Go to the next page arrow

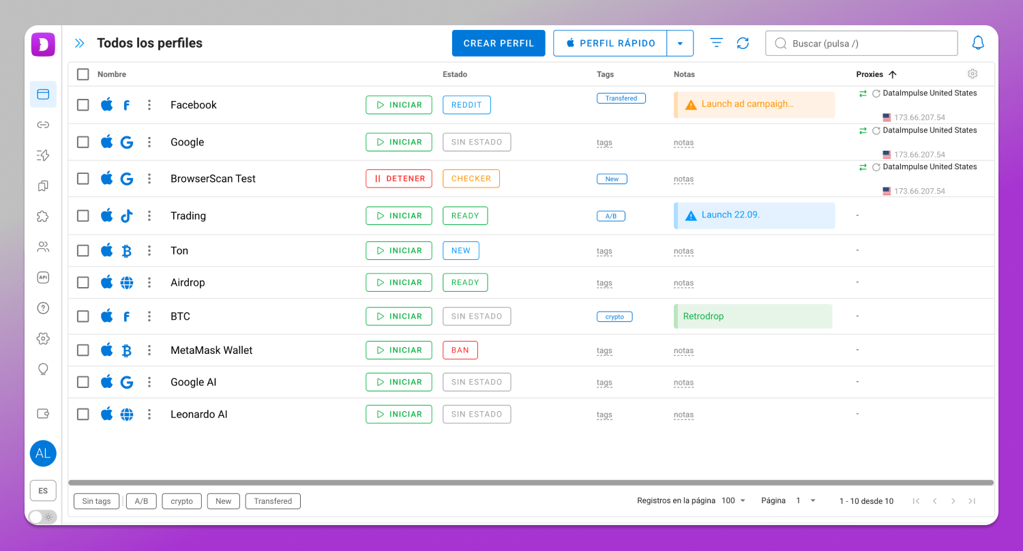(953, 501)
